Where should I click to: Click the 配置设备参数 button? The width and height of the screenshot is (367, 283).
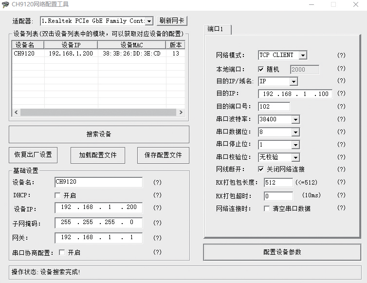point(282,252)
